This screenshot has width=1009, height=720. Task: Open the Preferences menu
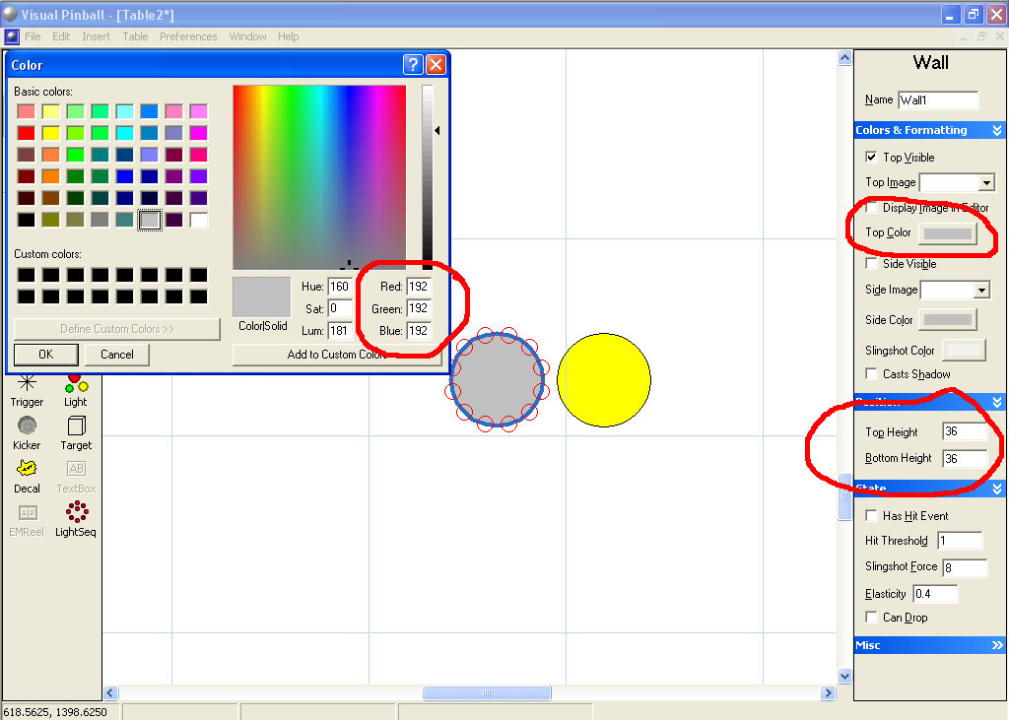(x=188, y=36)
